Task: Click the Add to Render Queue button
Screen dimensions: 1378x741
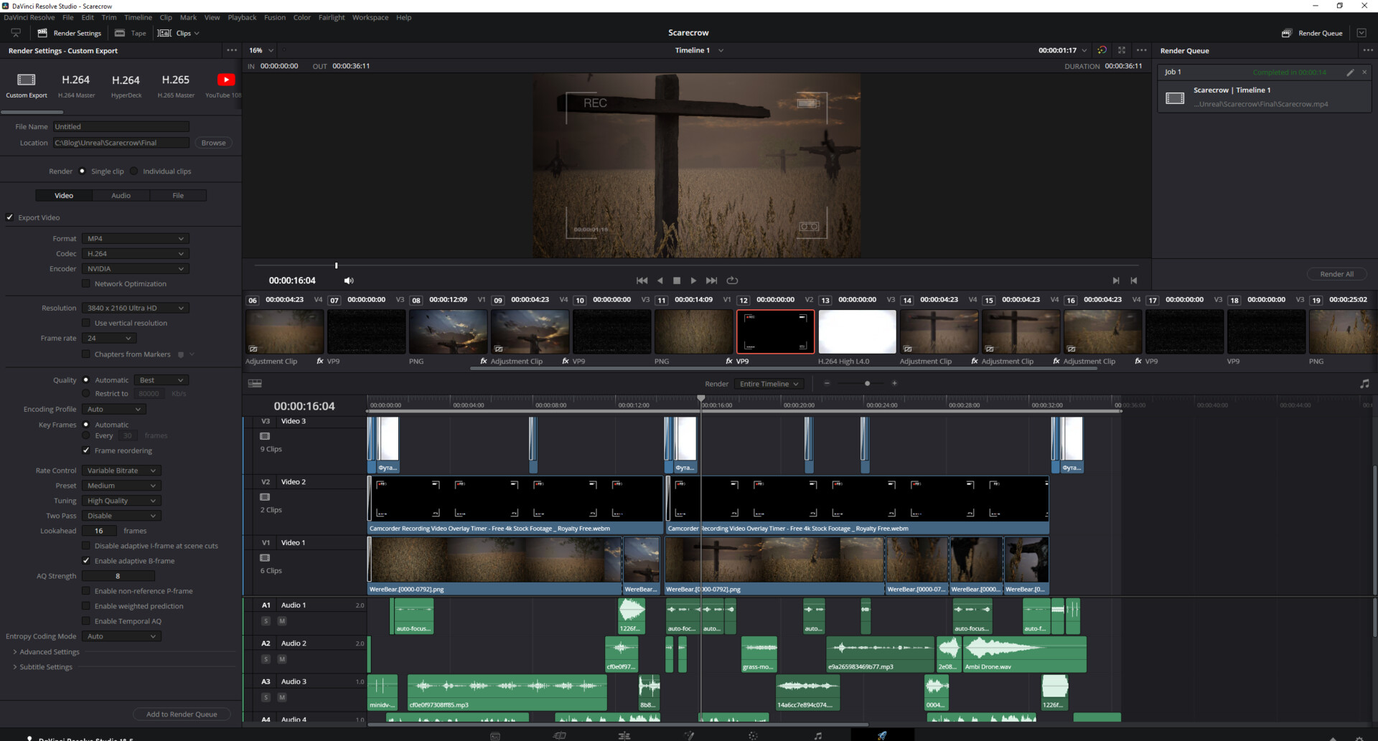Action: pyautogui.click(x=182, y=714)
